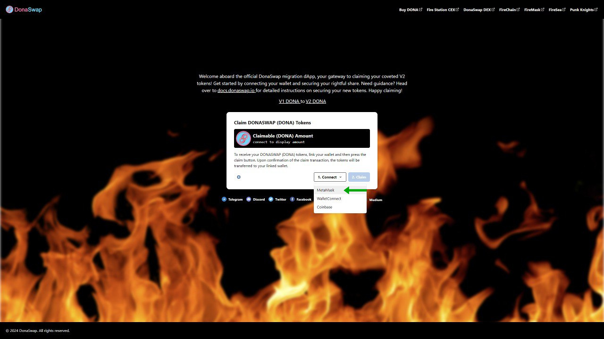Click external-link icon beside Punk Knights
The height and width of the screenshot is (339, 604).
(x=596, y=9)
